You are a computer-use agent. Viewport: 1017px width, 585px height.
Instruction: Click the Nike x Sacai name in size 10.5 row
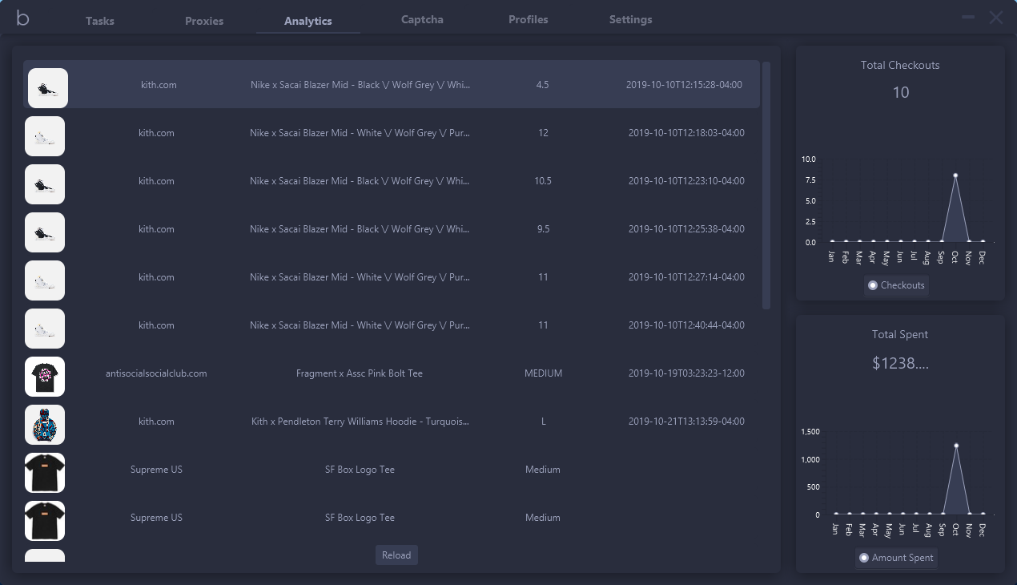[x=360, y=181]
